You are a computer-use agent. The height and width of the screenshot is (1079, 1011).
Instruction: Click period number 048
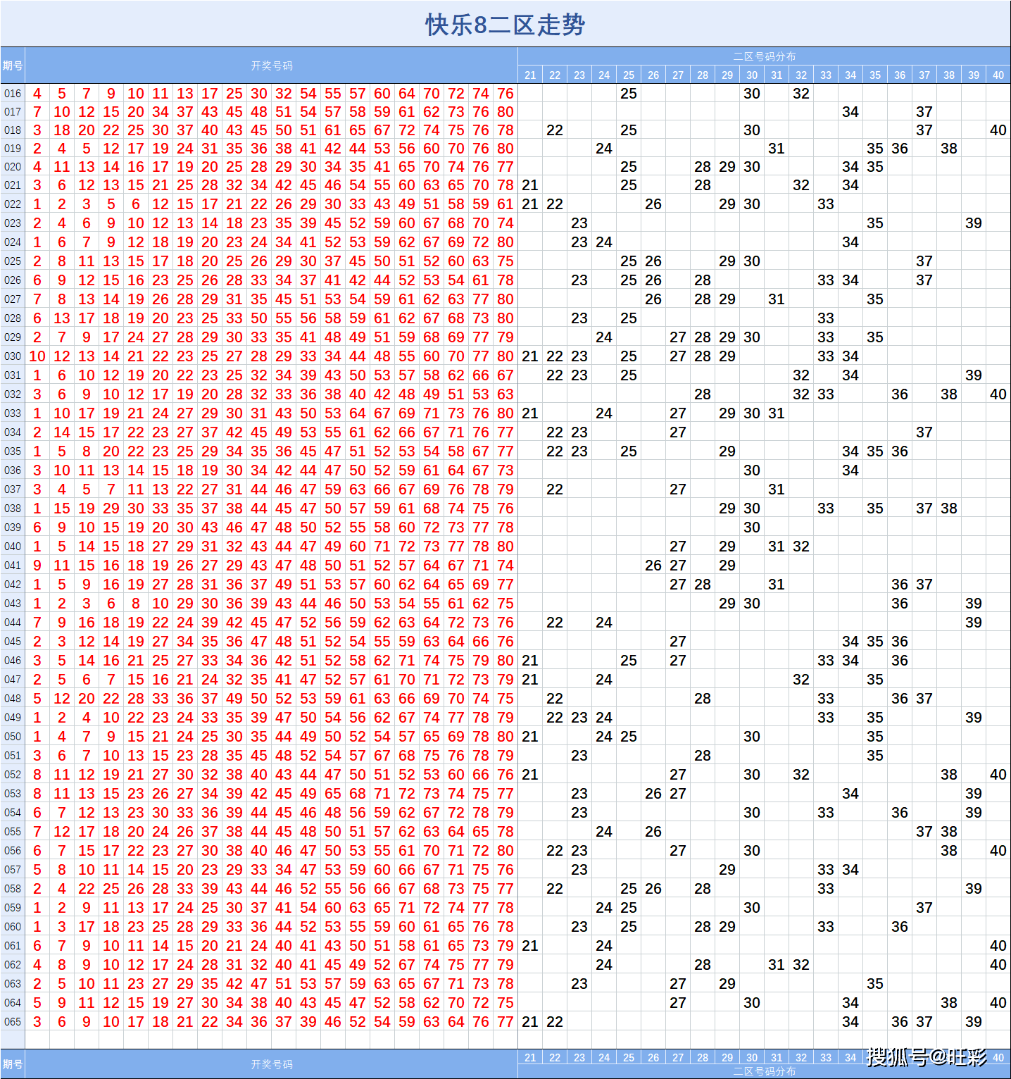coord(13,699)
